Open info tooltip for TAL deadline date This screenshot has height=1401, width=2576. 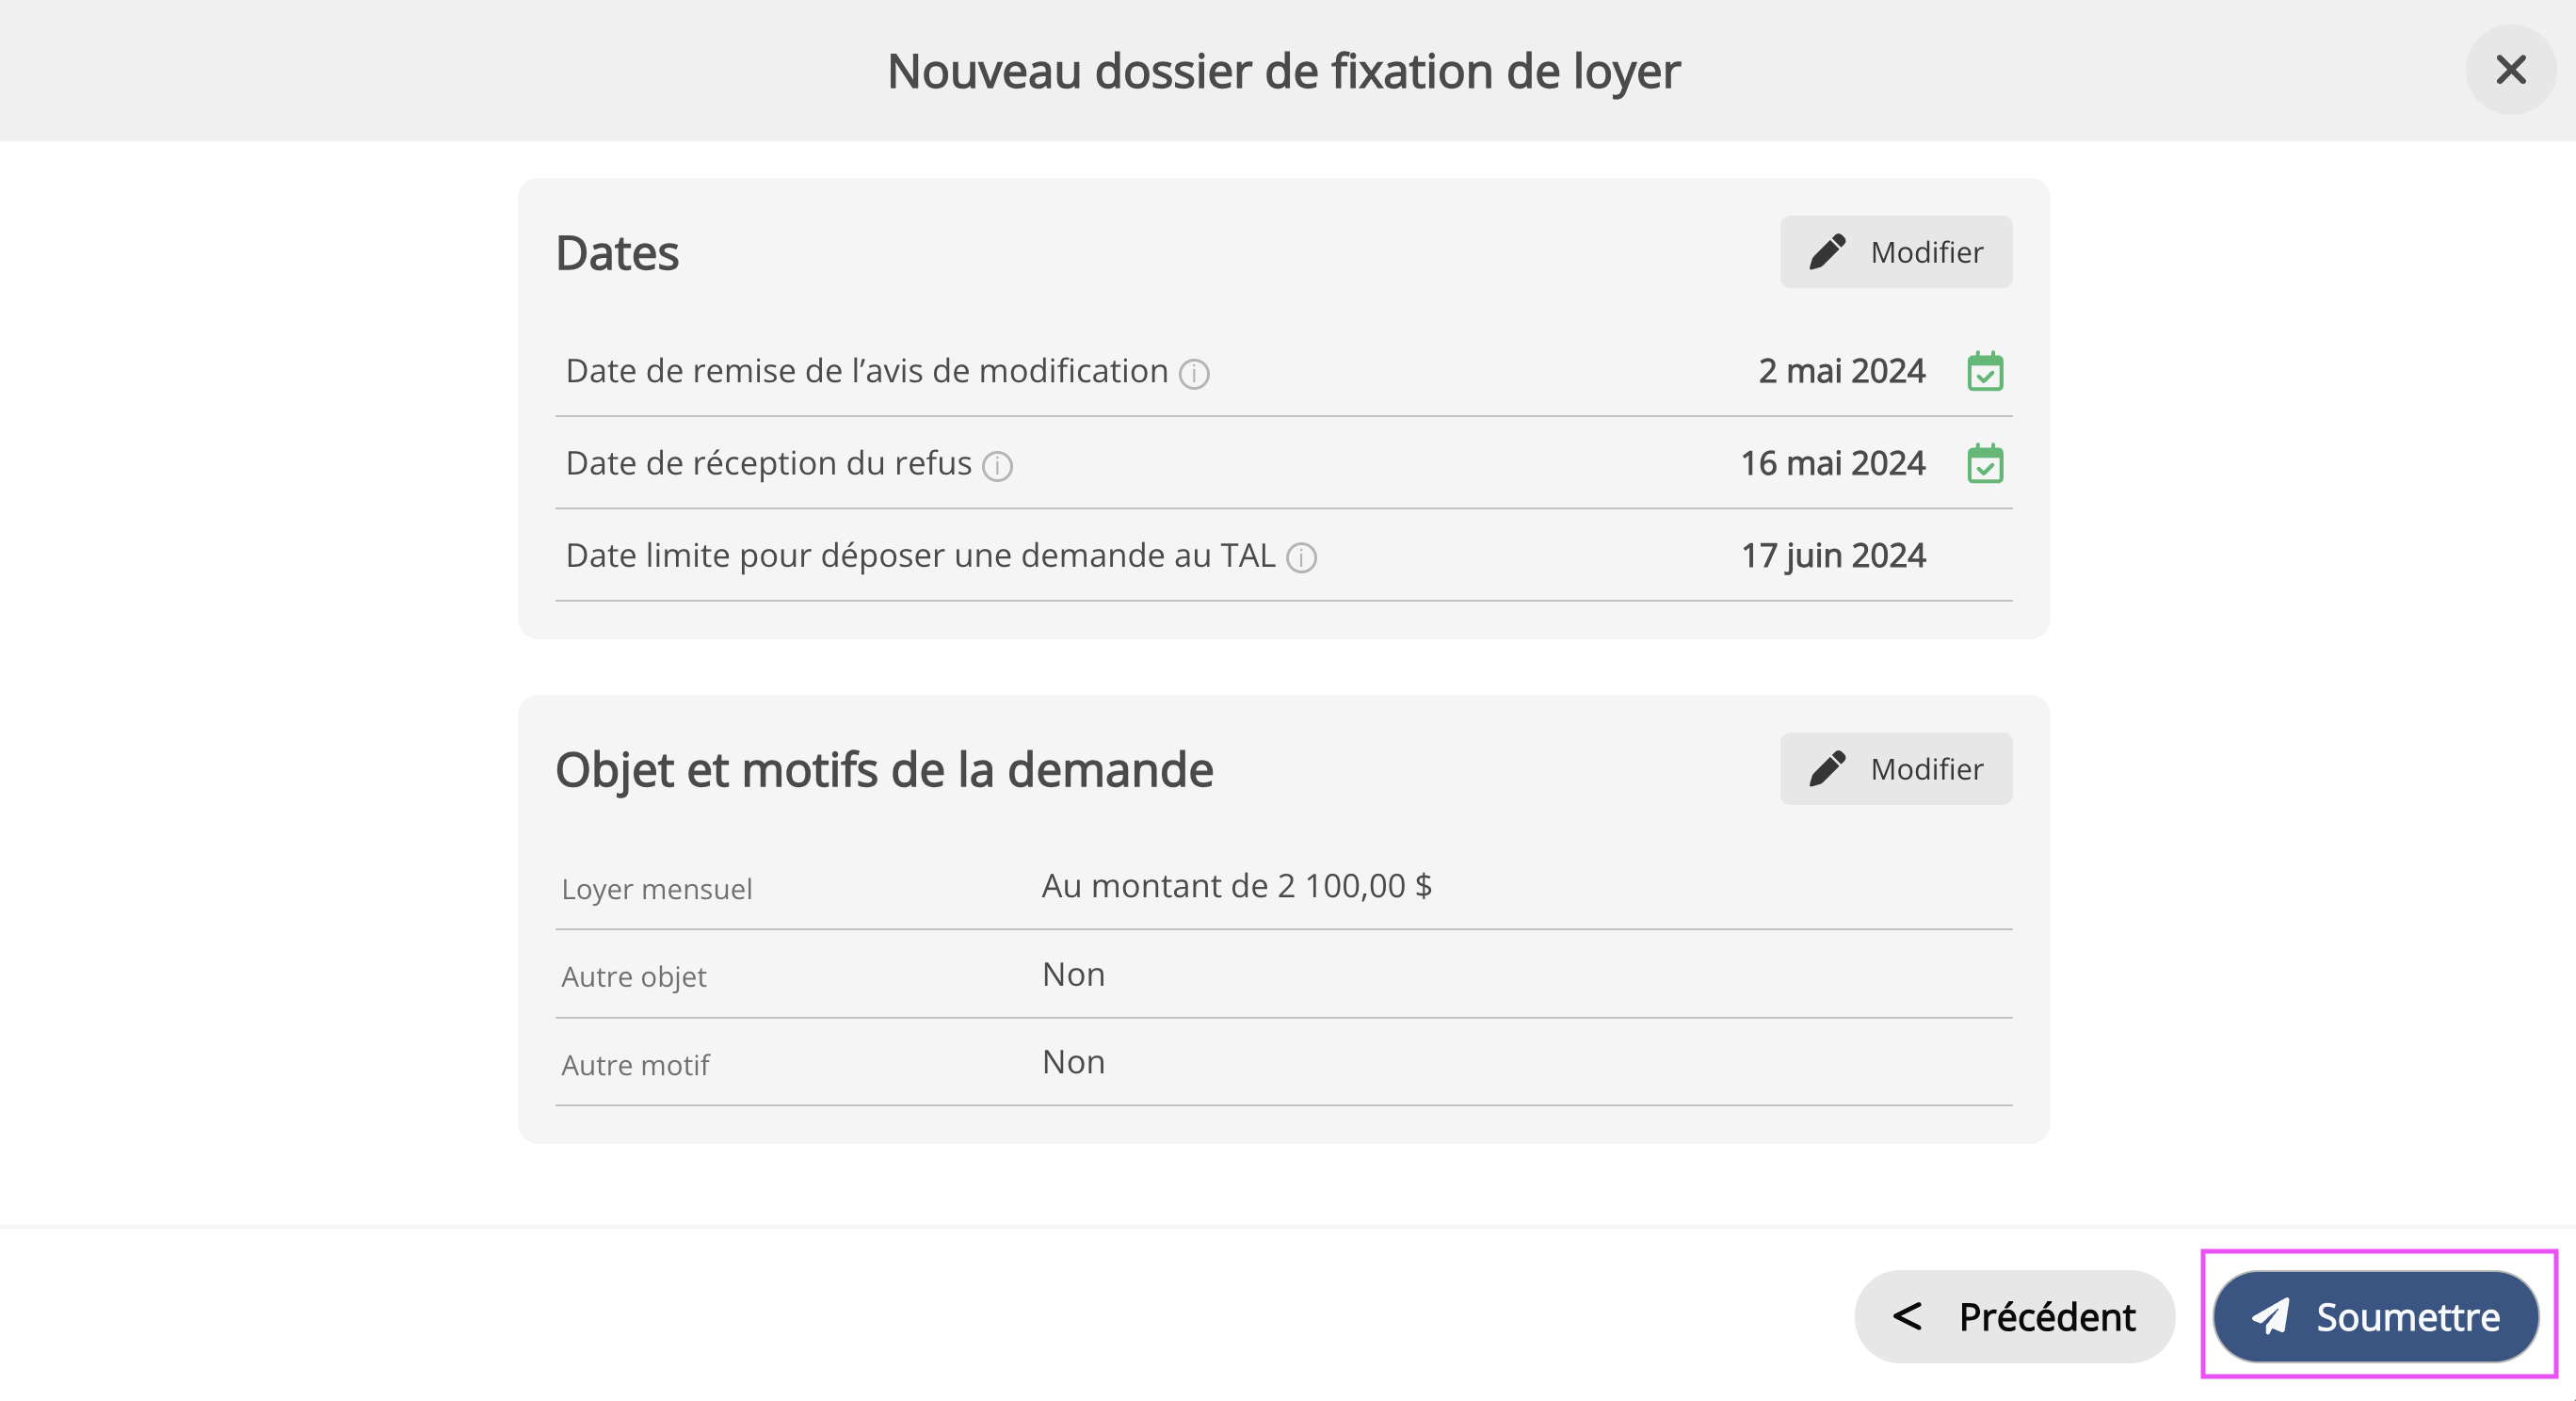(x=1301, y=558)
